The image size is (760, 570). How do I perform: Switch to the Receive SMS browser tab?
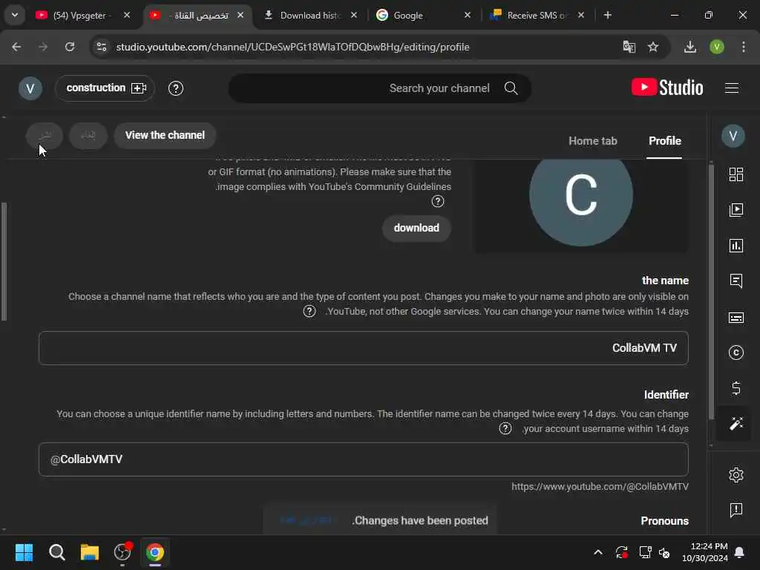(x=536, y=15)
